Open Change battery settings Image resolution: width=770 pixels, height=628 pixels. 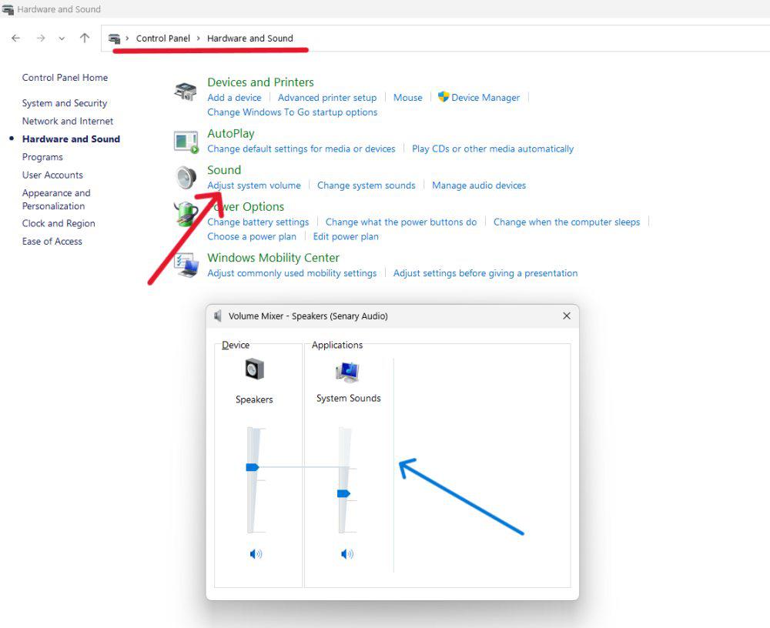click(x=258, y=222)
